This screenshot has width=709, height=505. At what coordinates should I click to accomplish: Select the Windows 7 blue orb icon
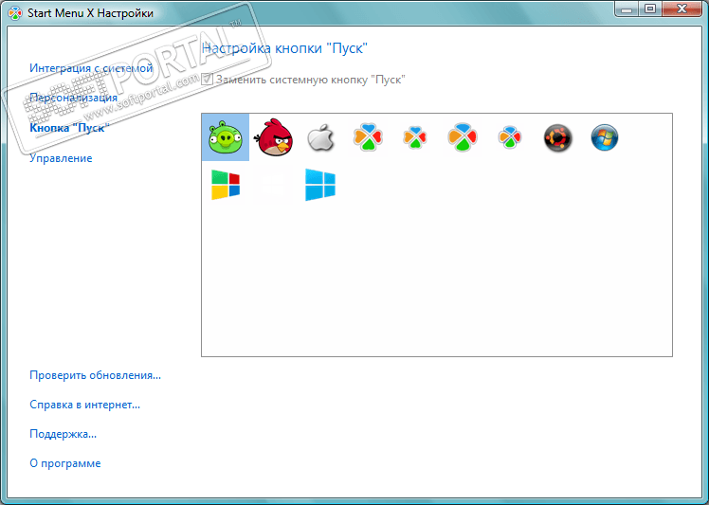tap(605, 137)
